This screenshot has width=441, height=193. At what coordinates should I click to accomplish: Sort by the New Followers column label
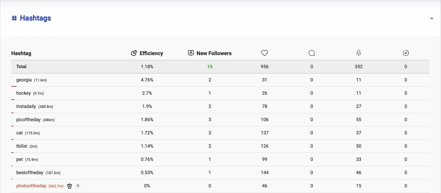pos(214,53)
